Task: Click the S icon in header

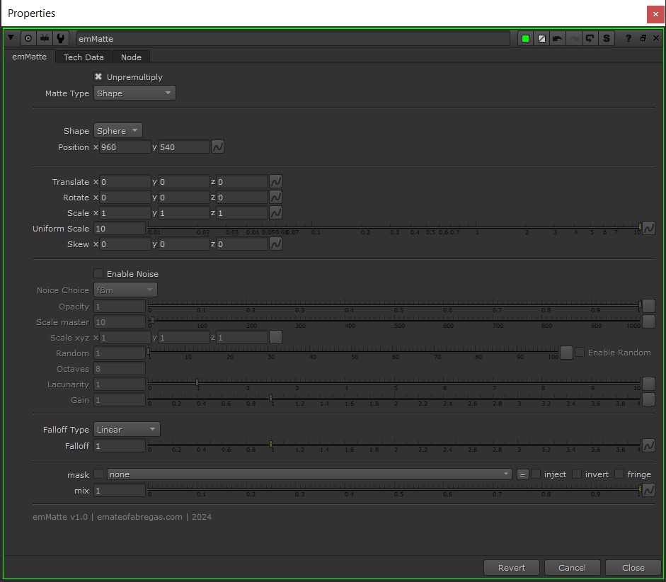Action: [x=606, y=38]
